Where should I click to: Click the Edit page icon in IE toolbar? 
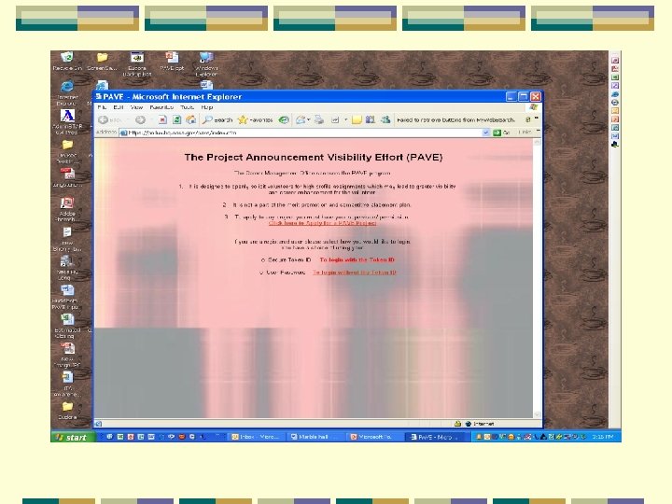click(335, 120)
